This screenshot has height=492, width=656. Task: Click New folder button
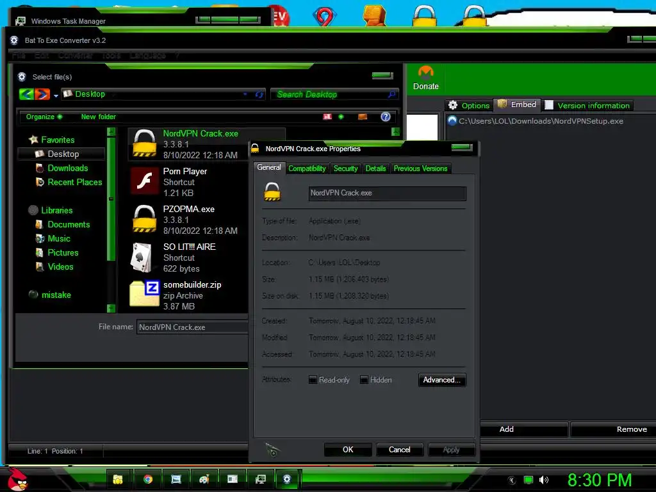click(x=98, y=117)
